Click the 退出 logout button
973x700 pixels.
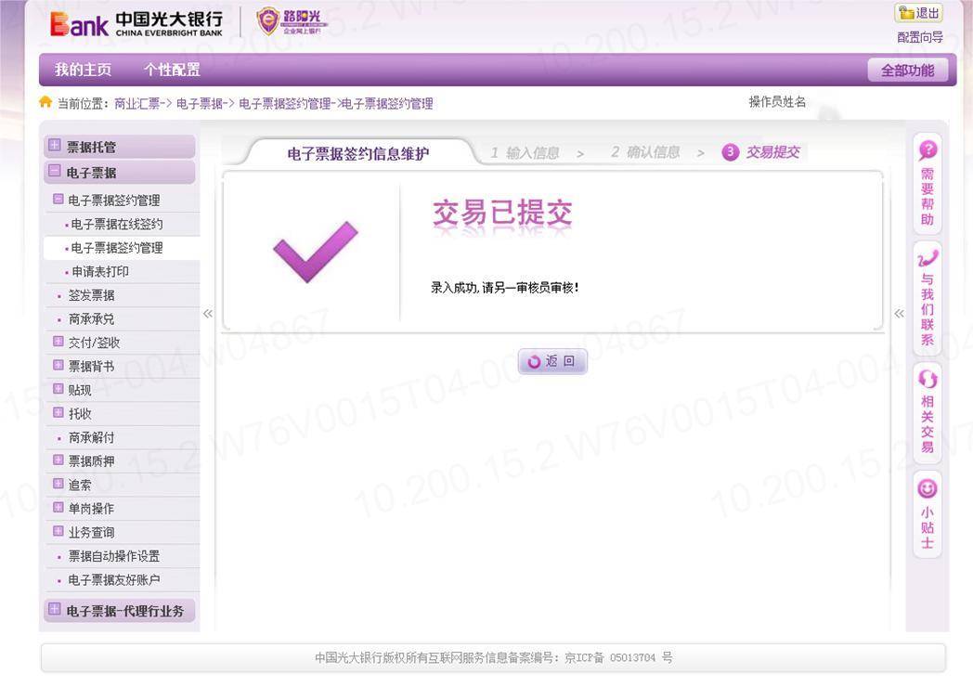[918, 13]
